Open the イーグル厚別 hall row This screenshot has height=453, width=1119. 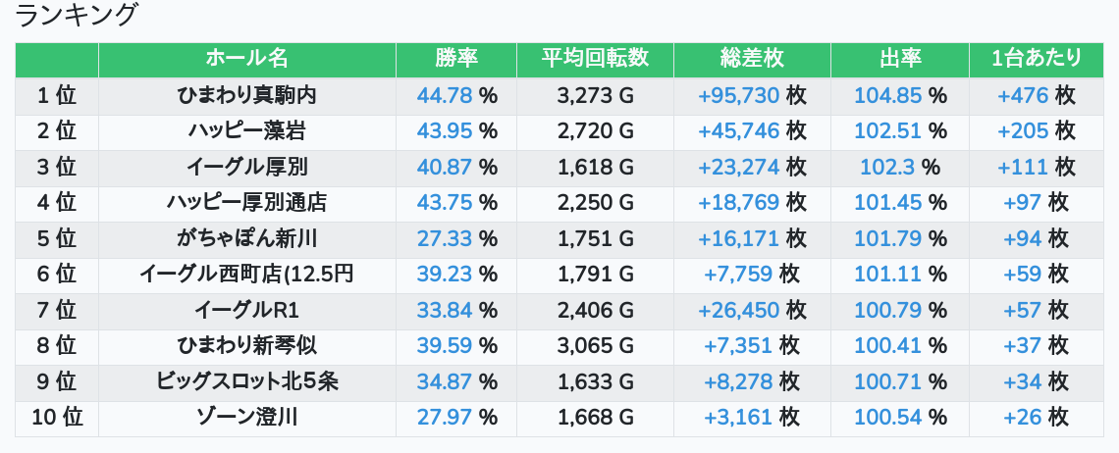click(x=246, y=167)
